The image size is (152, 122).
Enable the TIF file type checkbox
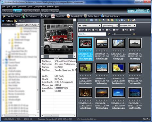point(100,30)
